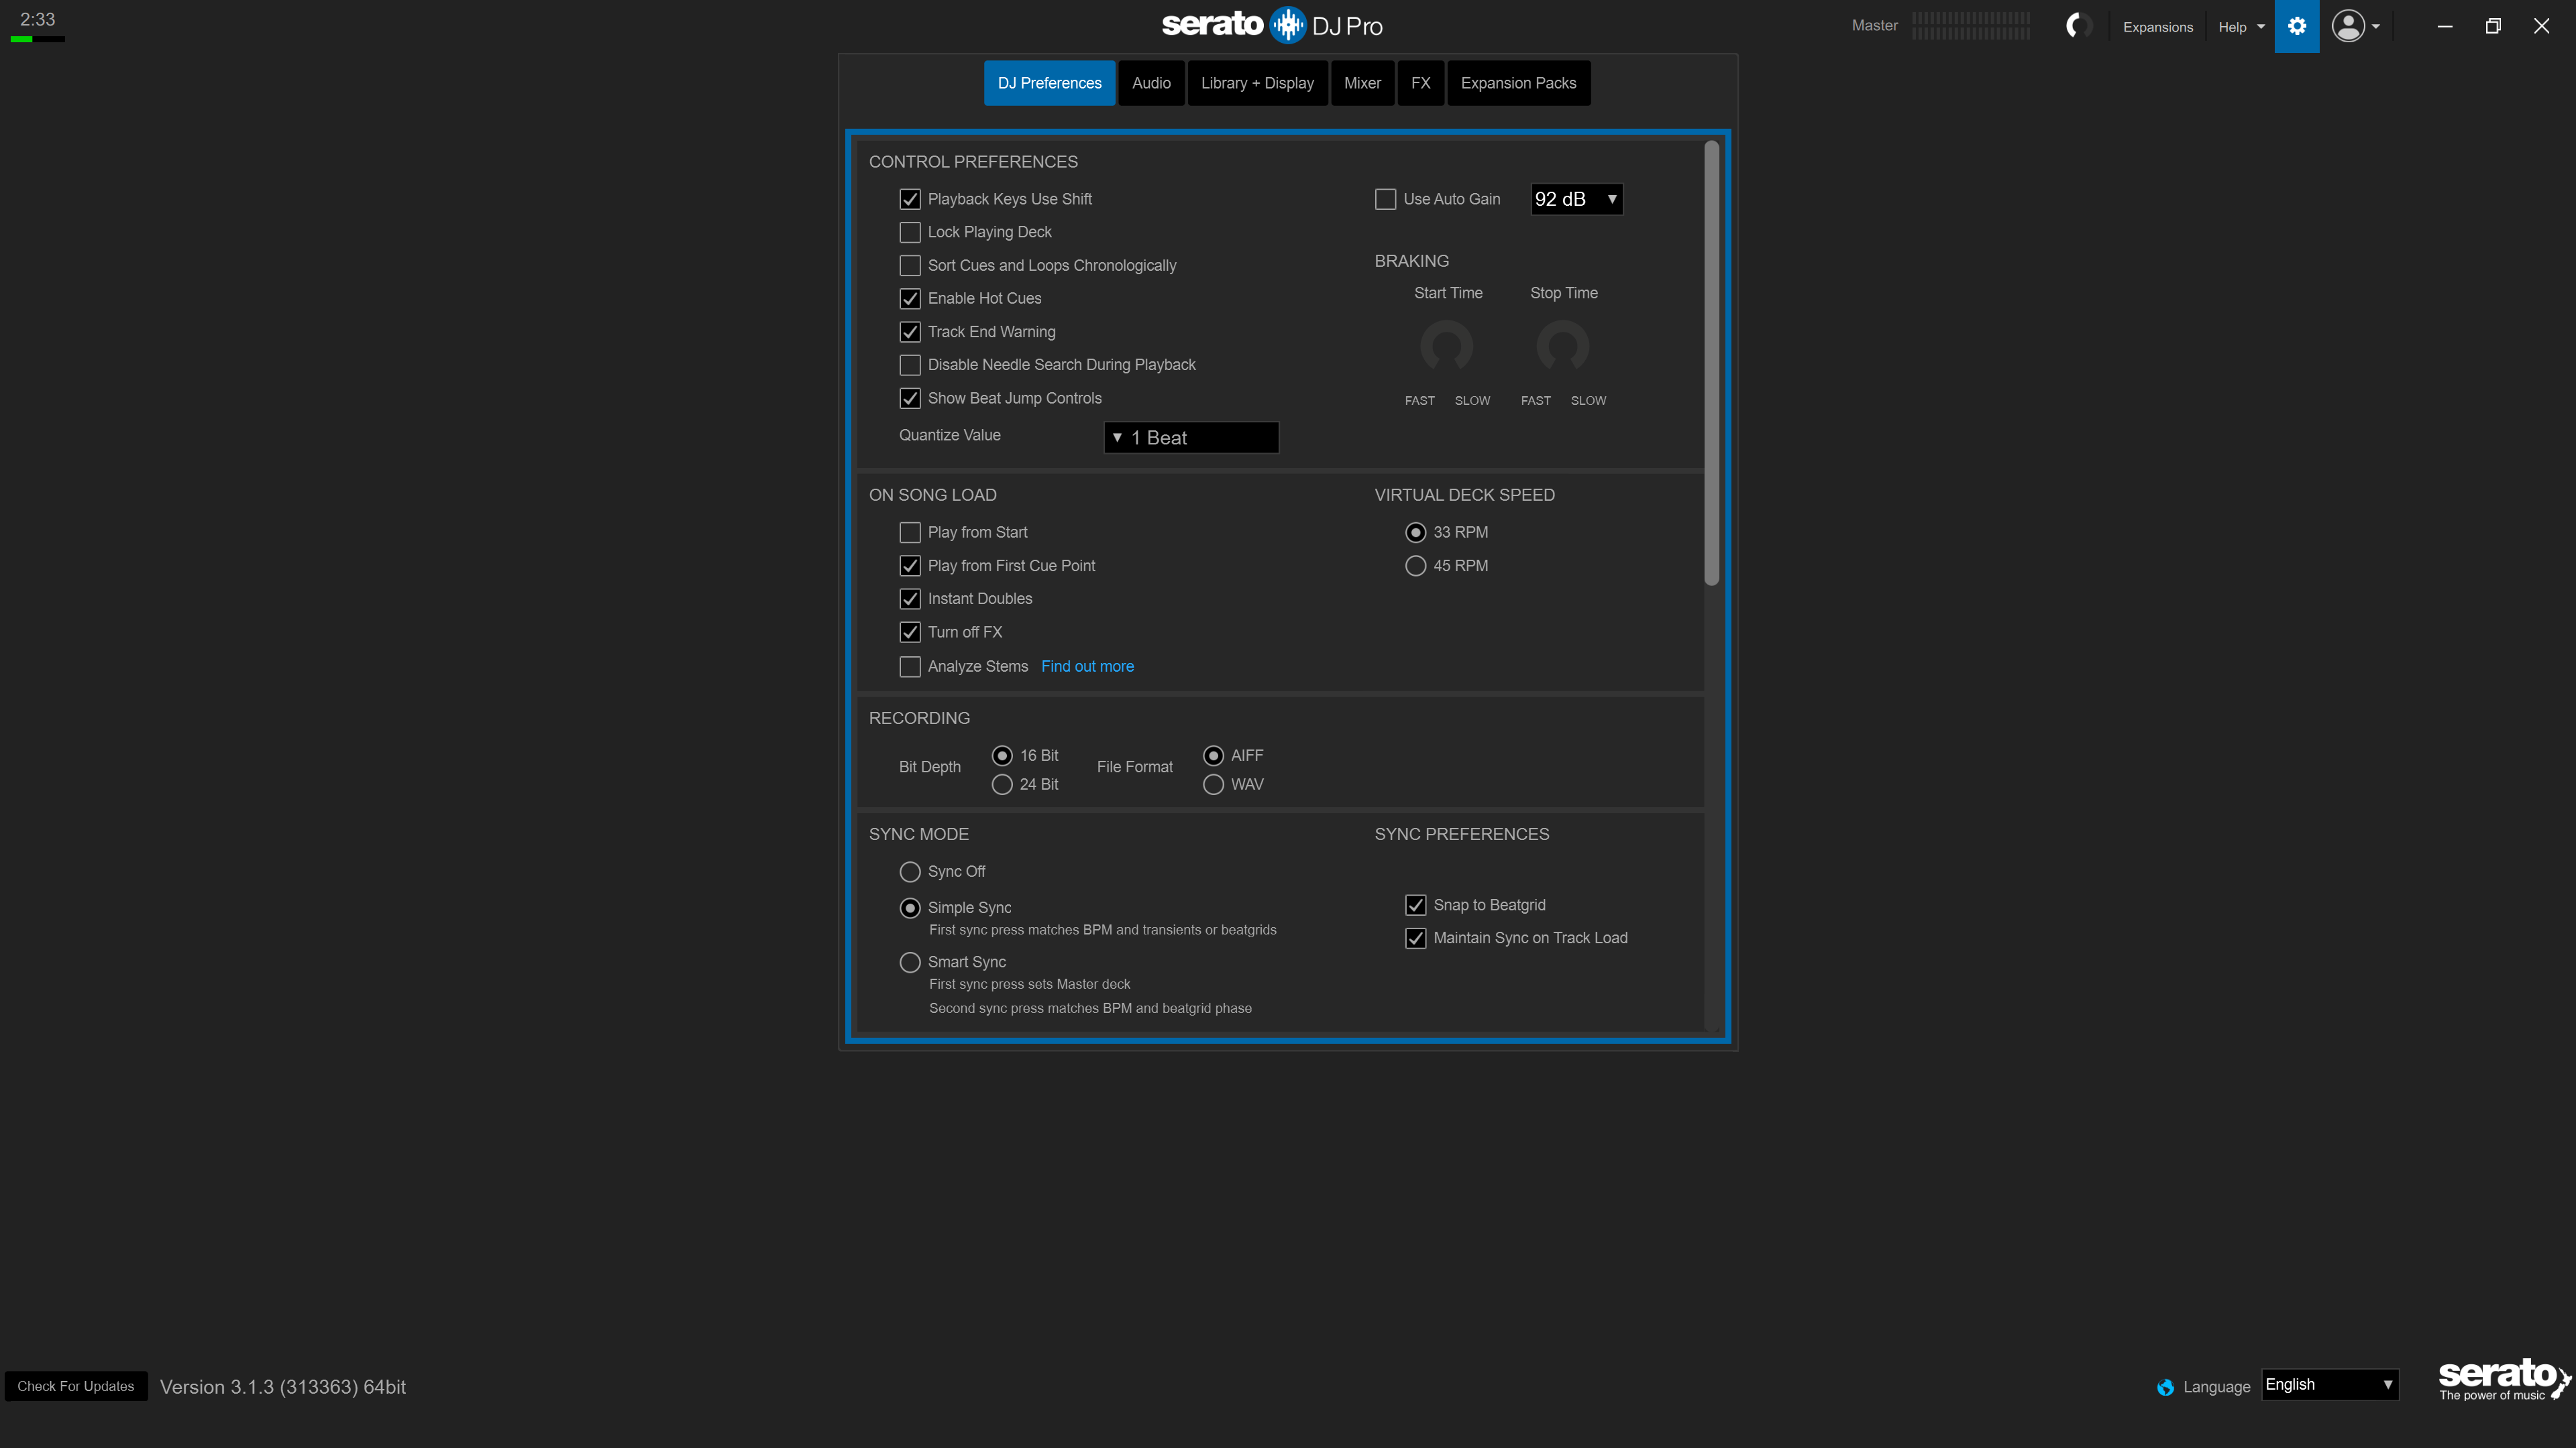
Task: Enable the Lock Playing Deck checkbox
Action: point(909,232)
